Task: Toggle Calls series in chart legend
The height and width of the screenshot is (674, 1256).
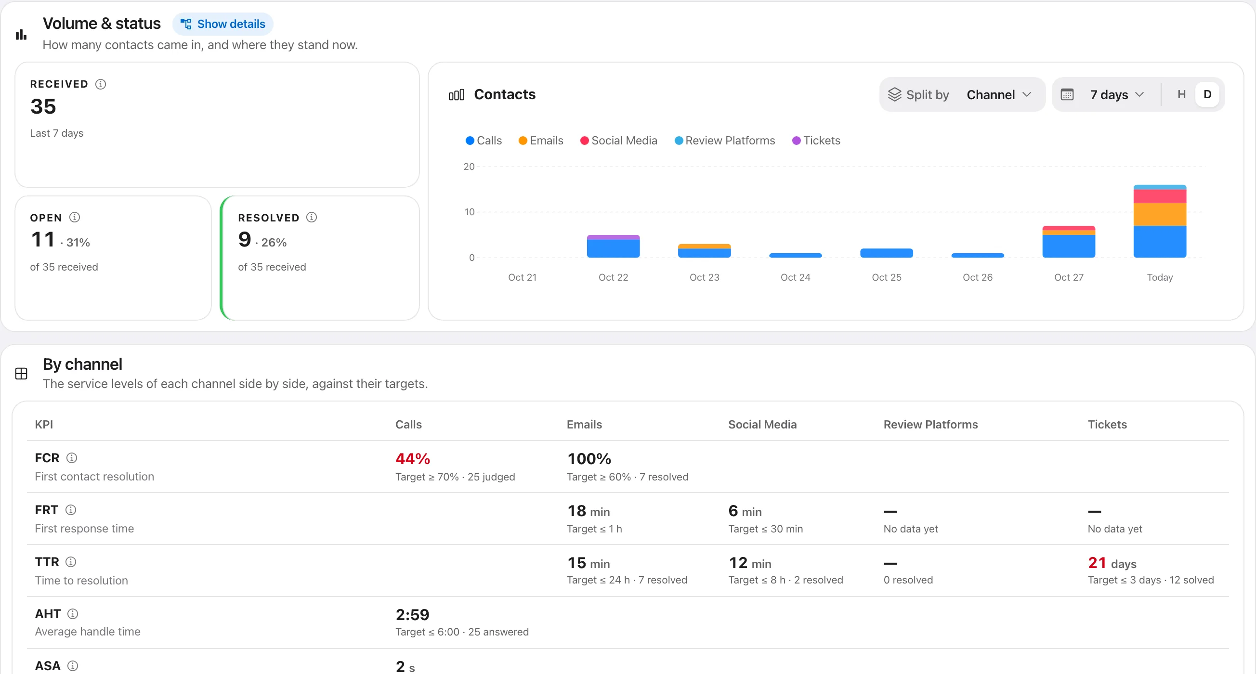Action: 484,141
